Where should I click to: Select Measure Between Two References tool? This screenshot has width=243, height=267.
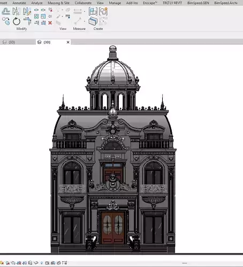78,21
